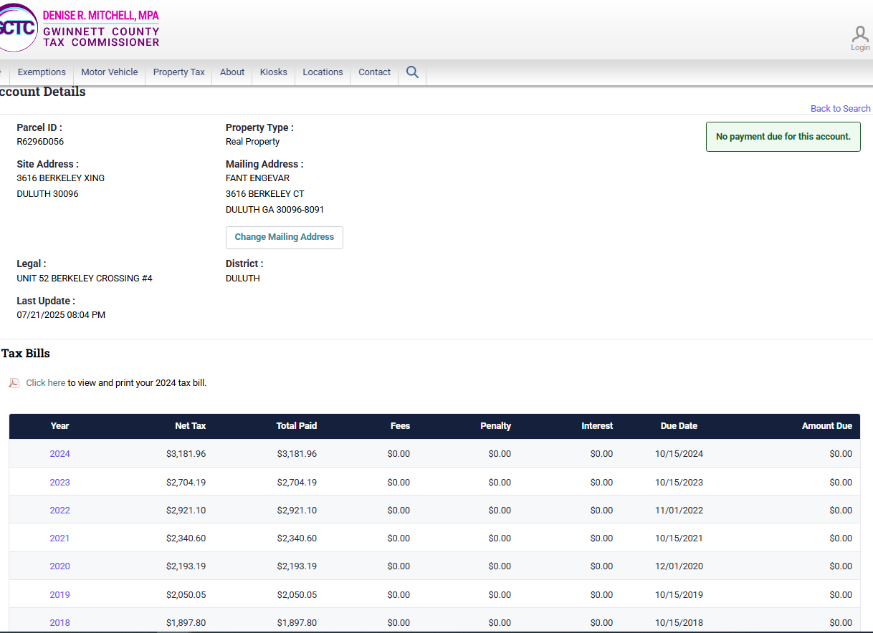Select the Contact menu item
Screen dimensions: 873x633
(374, 72)
